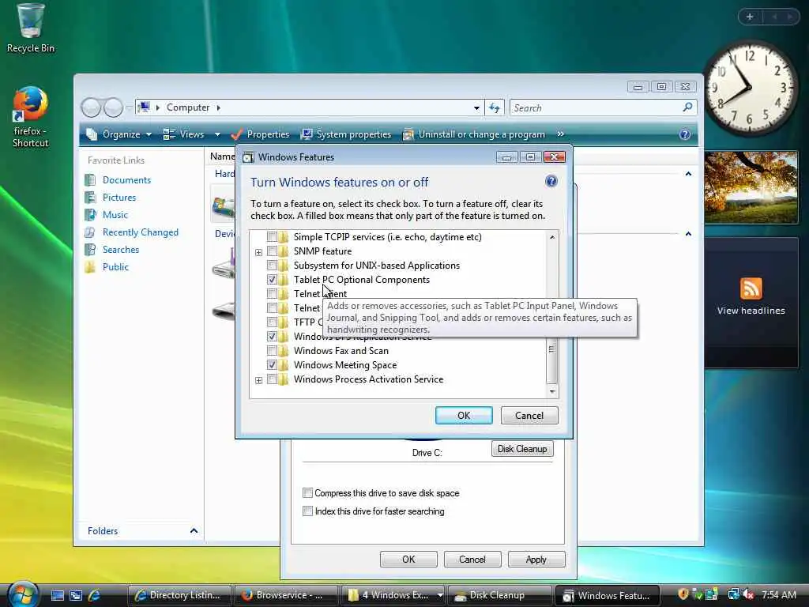The width and height of the screenshot is (809, 607).
Task: Click OK in Windows Features dialog
Action: pos(463,416)
